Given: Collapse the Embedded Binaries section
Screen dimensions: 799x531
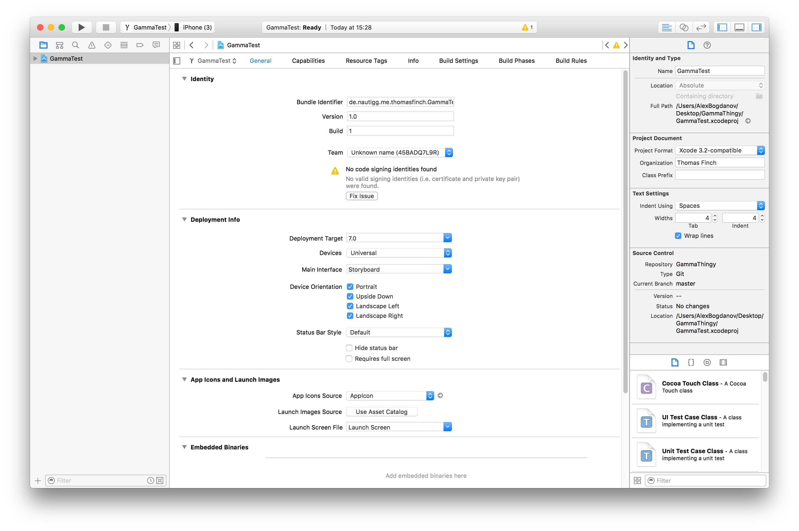Looking at the screenshot, I should (184, 447).
